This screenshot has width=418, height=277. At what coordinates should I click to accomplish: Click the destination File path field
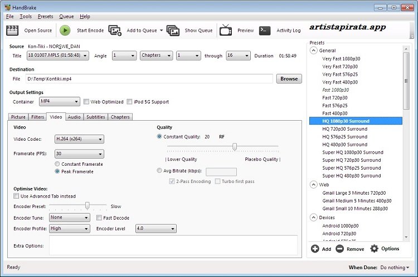[x=149, y=79]
